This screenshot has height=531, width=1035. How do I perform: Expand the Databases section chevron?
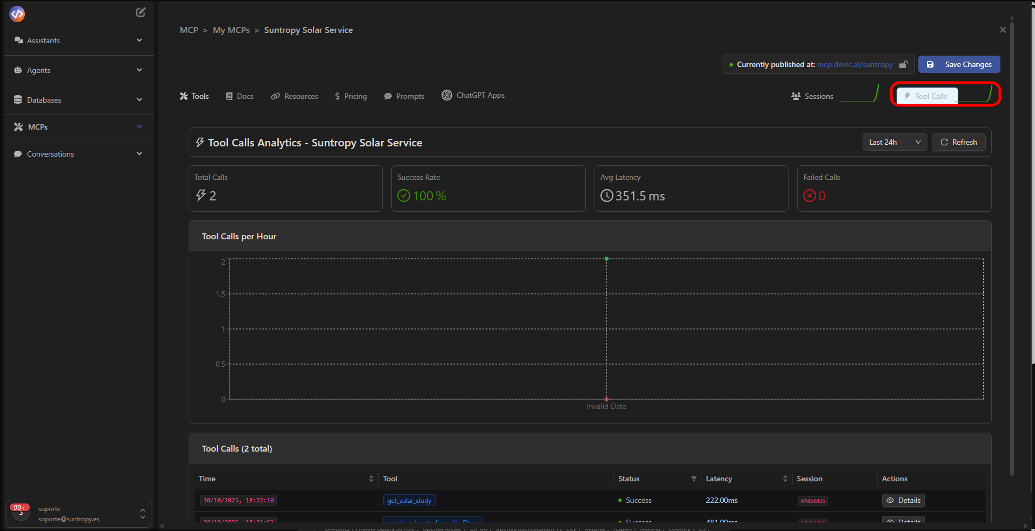[x=139, y=99]
